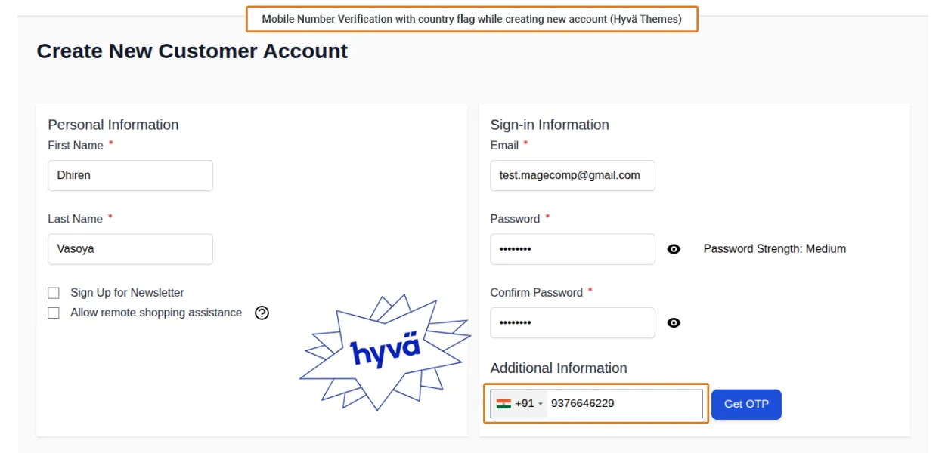Click the Confirm Password input box
Image resolution: width=945 pixels, height=453 pixels.
coord(572,323)
